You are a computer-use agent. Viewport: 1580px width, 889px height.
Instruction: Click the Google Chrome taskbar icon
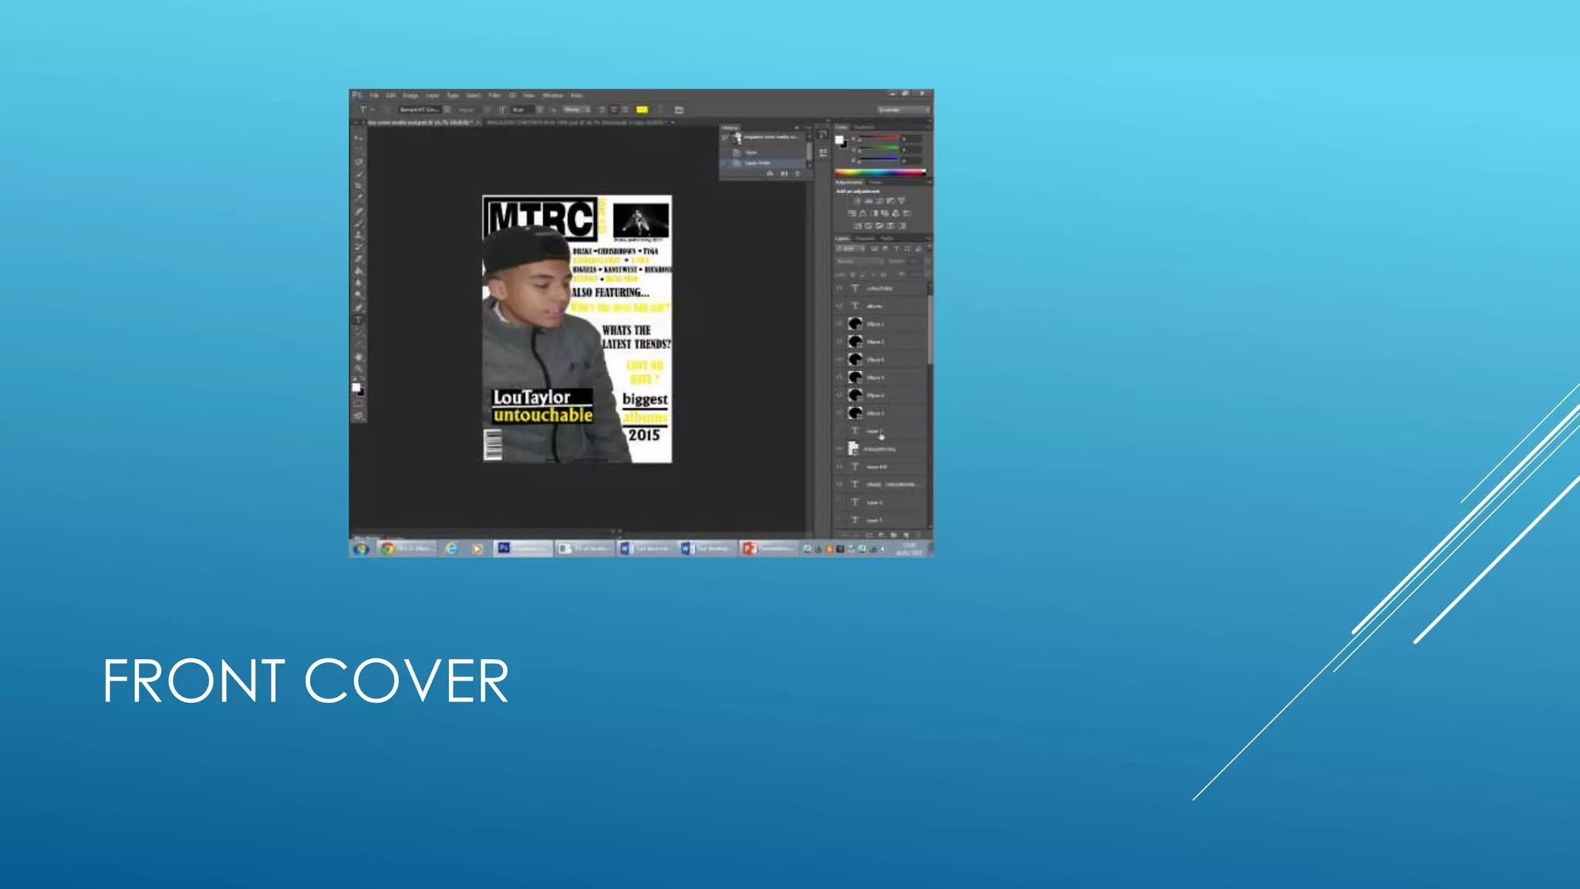(388, 549)
